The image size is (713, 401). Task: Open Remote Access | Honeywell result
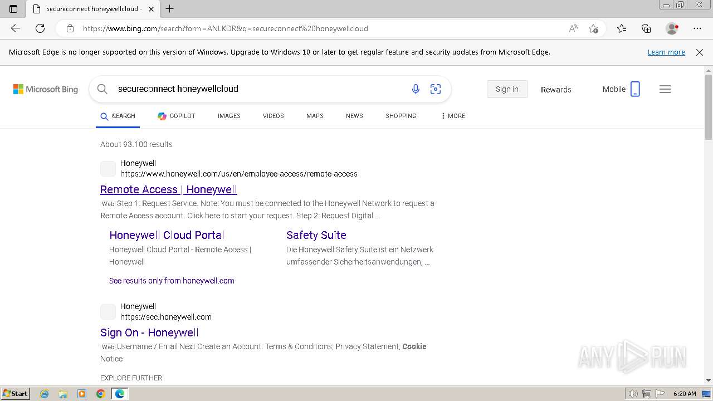coord(169,189)
